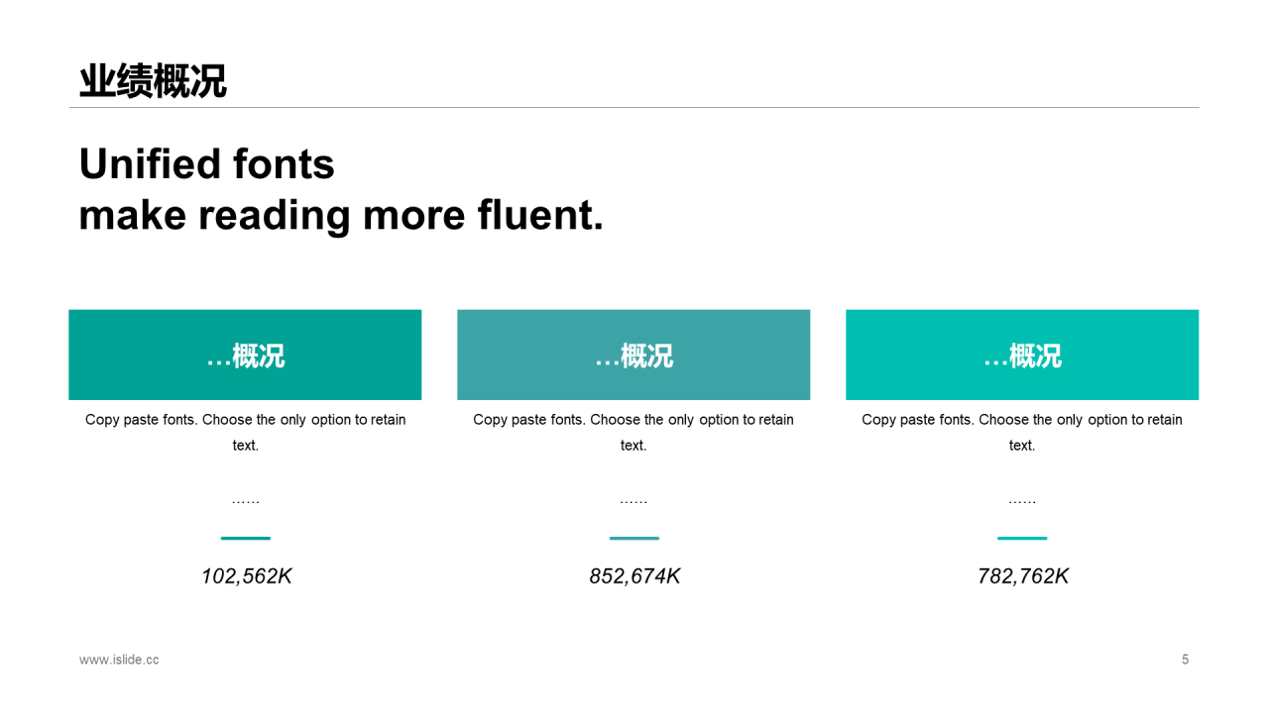Click the ellipsis under the middle column

click(x=634, y=502)
